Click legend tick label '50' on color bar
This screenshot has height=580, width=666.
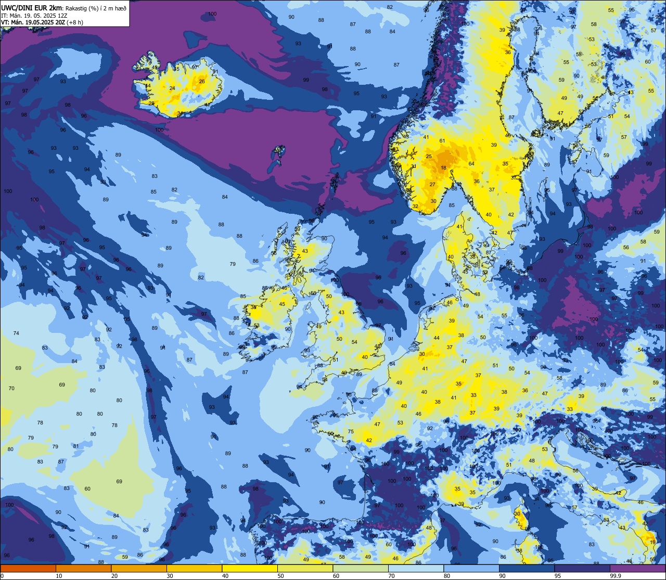pos(280,576)
